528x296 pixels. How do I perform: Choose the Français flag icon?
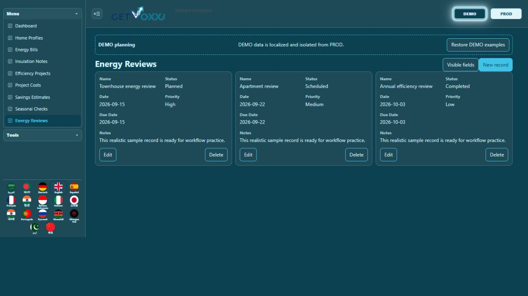pos(11,202)
